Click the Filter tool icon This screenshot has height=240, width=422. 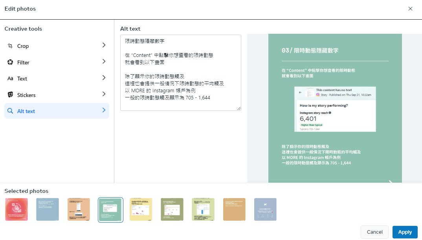pyautogui.click(x=10, y=62)
